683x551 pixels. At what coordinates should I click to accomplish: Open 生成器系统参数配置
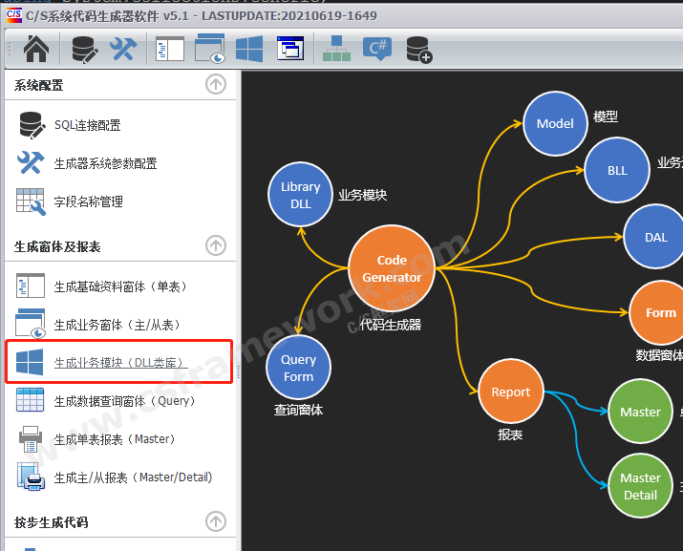(x=105, y=163)
